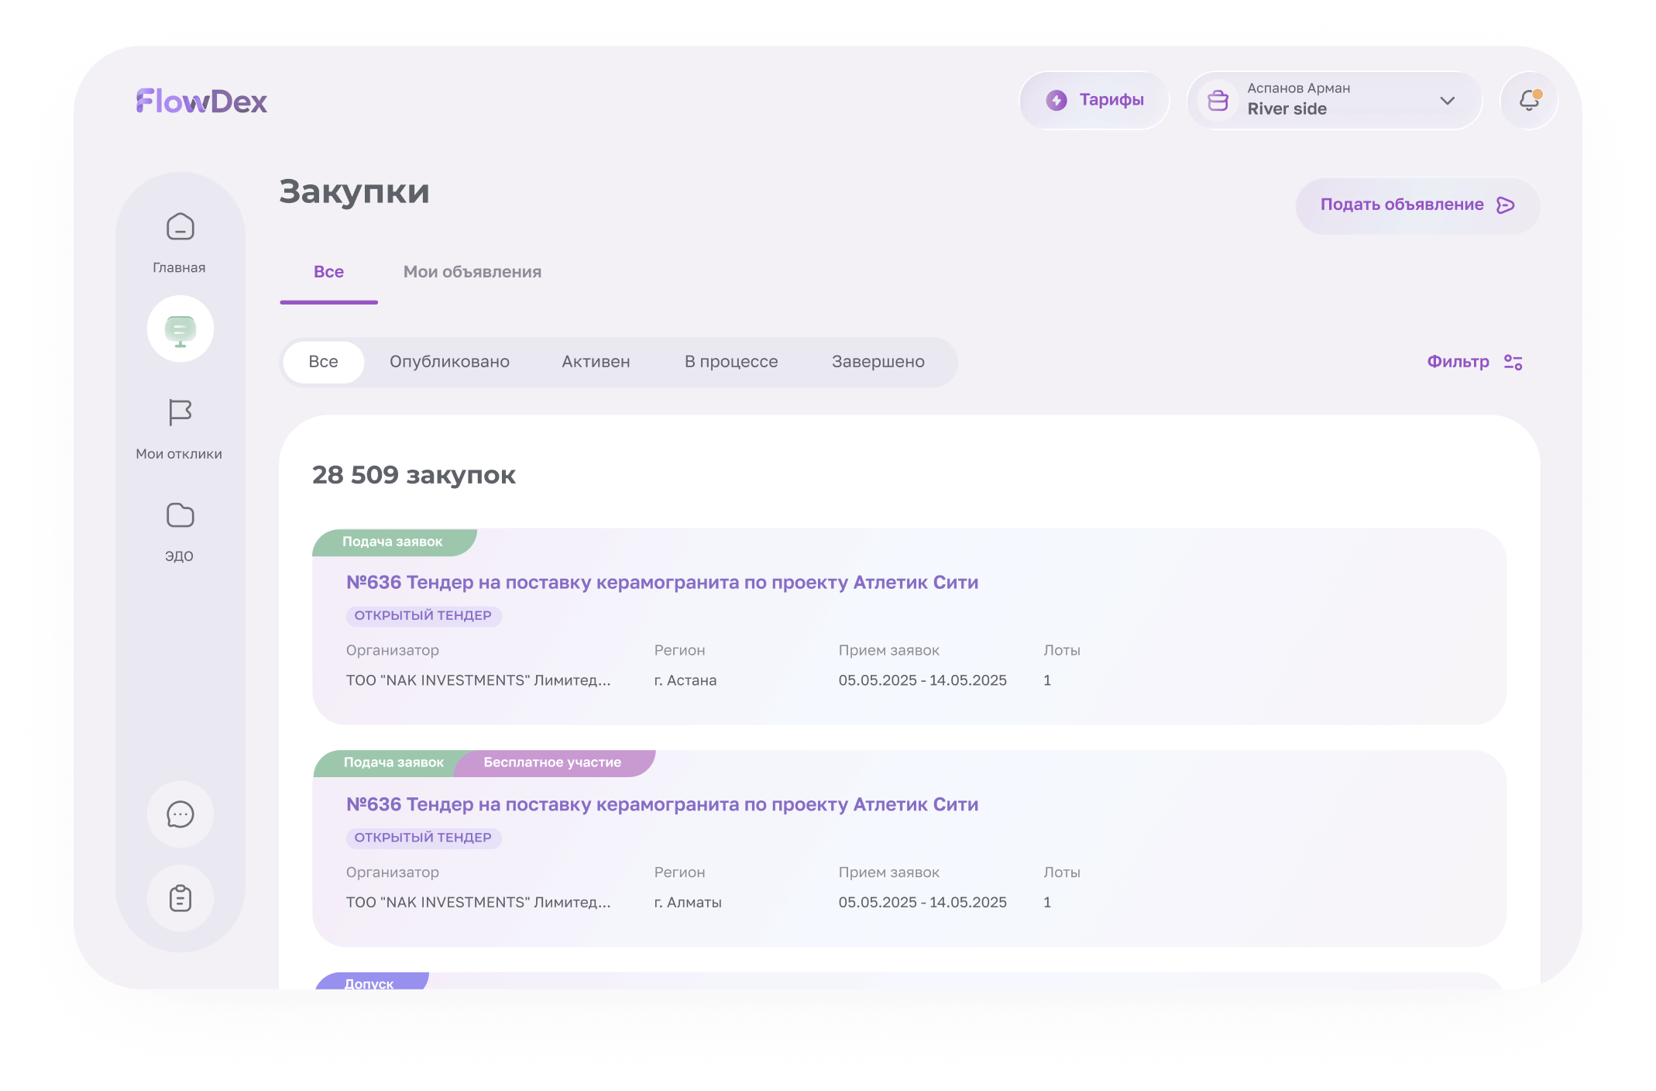Open the ЭДО folder icon

tap(180, 516)
